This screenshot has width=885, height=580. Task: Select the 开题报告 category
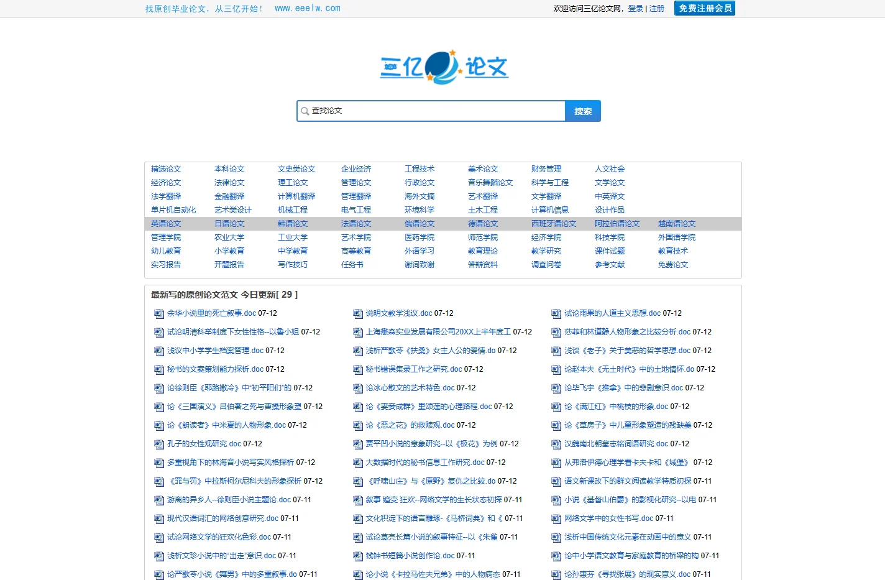pyautogui.click(x=229, y=265)
